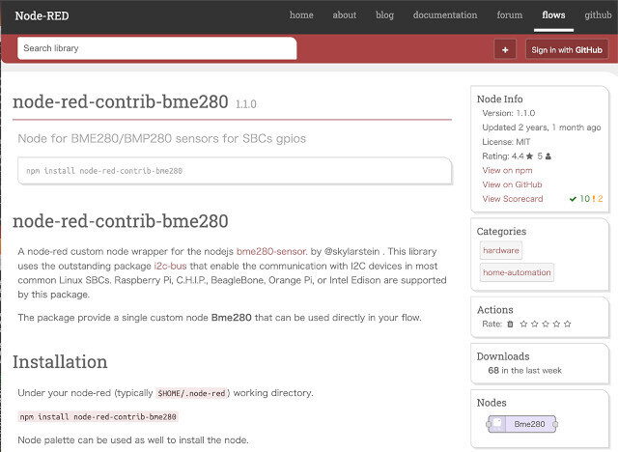This screenshot has width=618, height=452.
Task: Open the bme280-sensor link
Action: 270,251
